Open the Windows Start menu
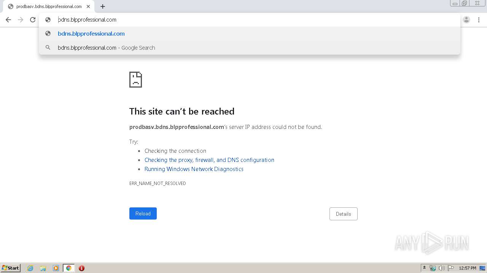This screenshot has width=487, height=273. pyautogui.click(x=11, y=268)
